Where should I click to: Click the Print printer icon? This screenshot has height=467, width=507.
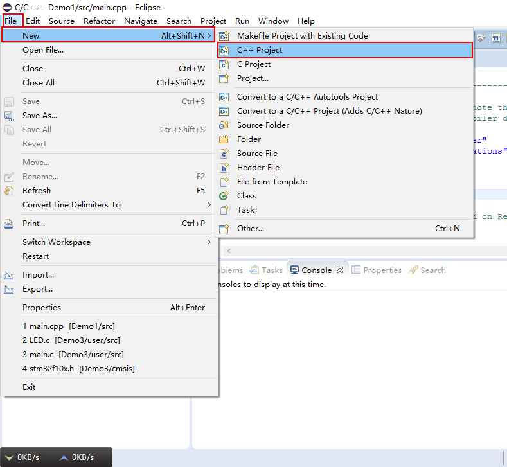(x=9, y=224)
